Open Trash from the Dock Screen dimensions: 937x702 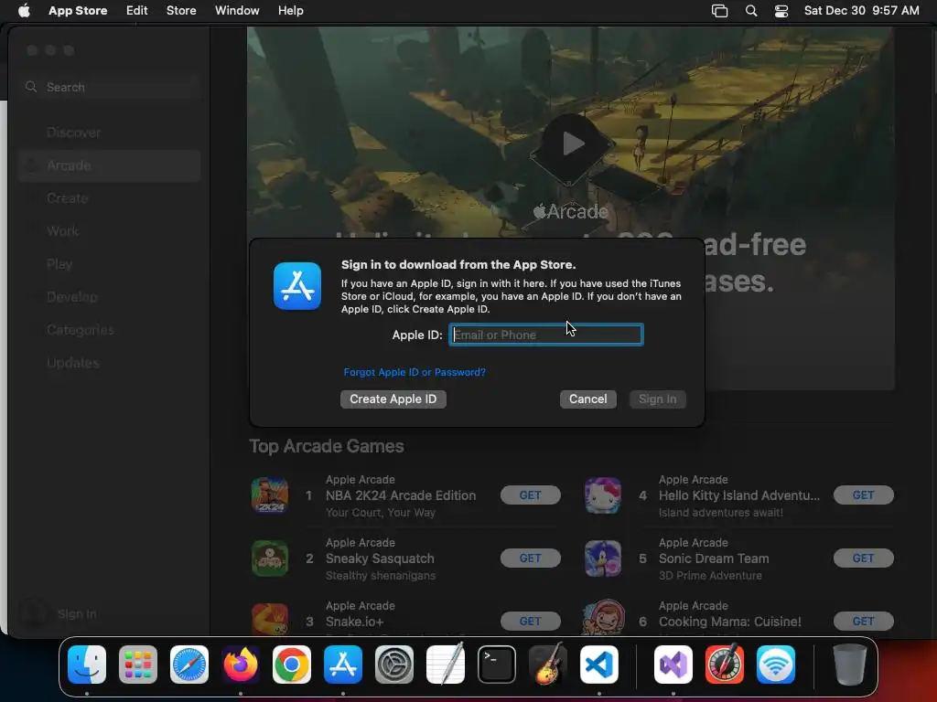tap(850, 665)
